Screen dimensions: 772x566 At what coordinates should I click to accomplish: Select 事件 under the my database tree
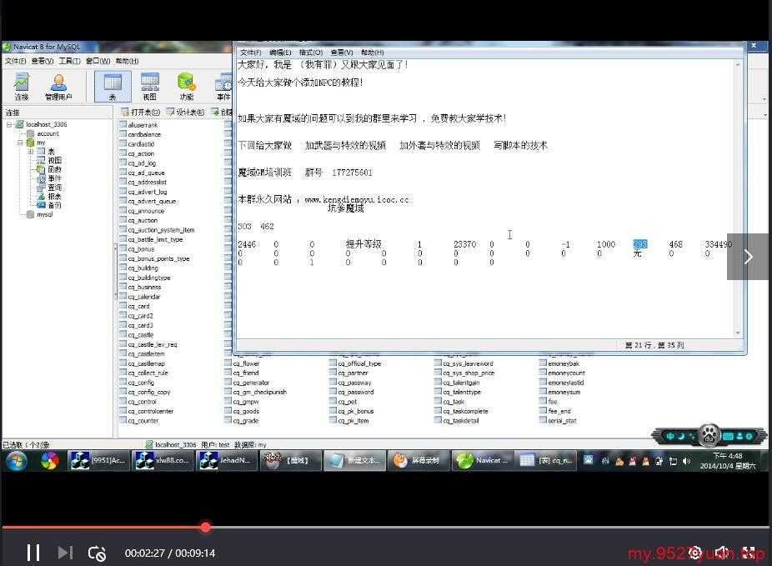49,178
